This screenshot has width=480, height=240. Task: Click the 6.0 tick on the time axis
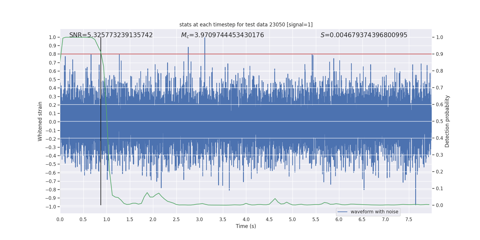[x=339, y=220]
